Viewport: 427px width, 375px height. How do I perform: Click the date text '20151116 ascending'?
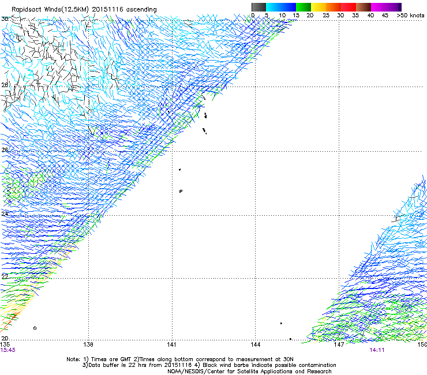coord(124,10)
